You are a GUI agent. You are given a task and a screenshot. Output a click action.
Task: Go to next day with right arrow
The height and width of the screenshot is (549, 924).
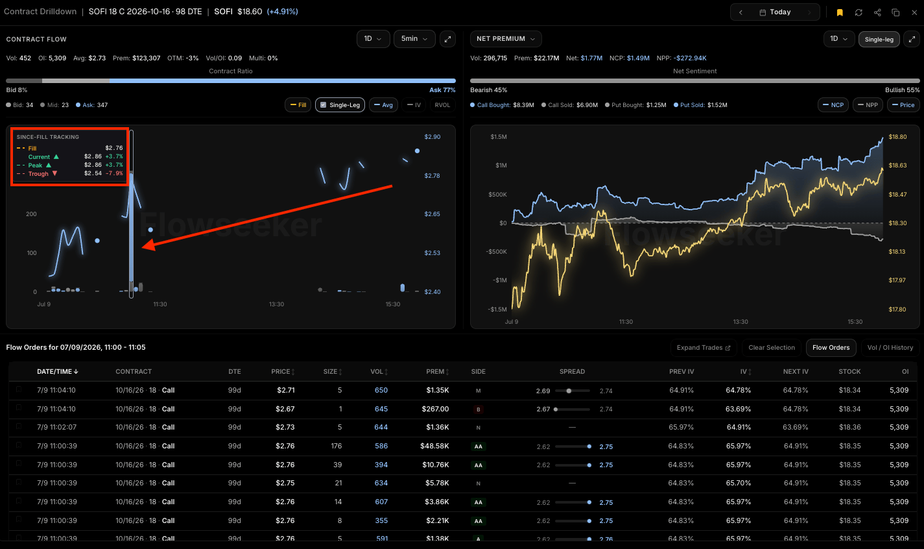tap(809, 12)
